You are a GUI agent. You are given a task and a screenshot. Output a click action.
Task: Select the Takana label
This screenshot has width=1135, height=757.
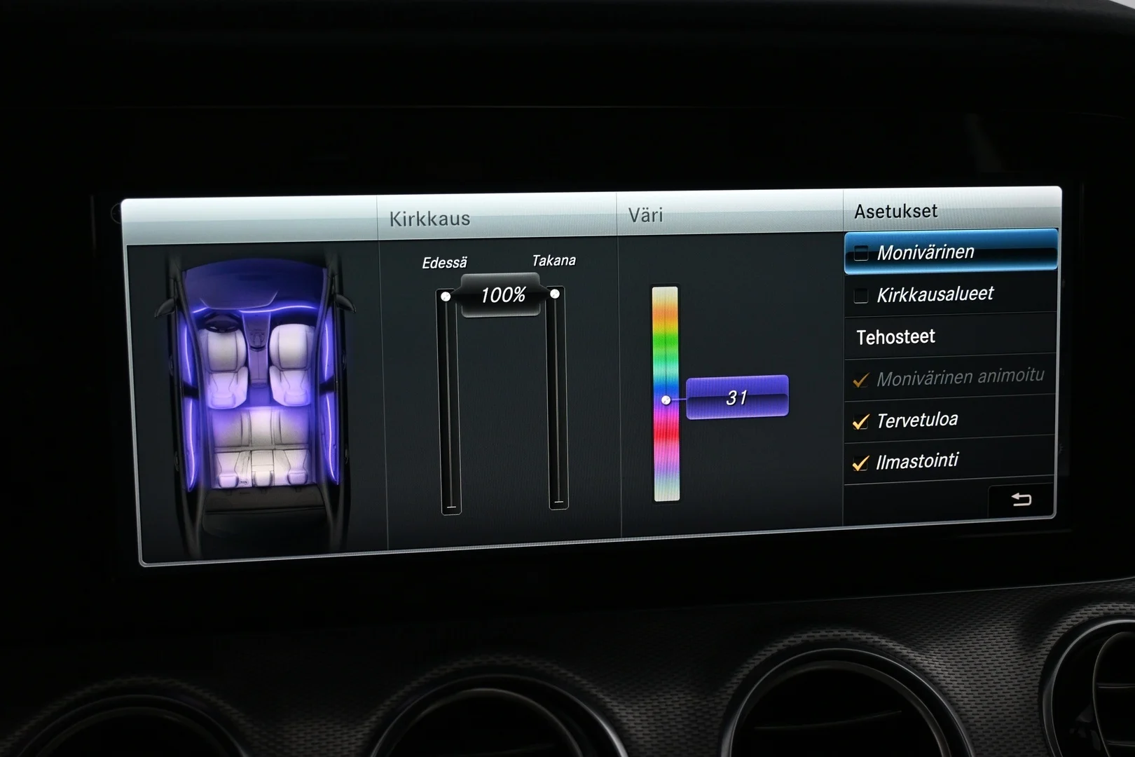[x=553, y=261]
